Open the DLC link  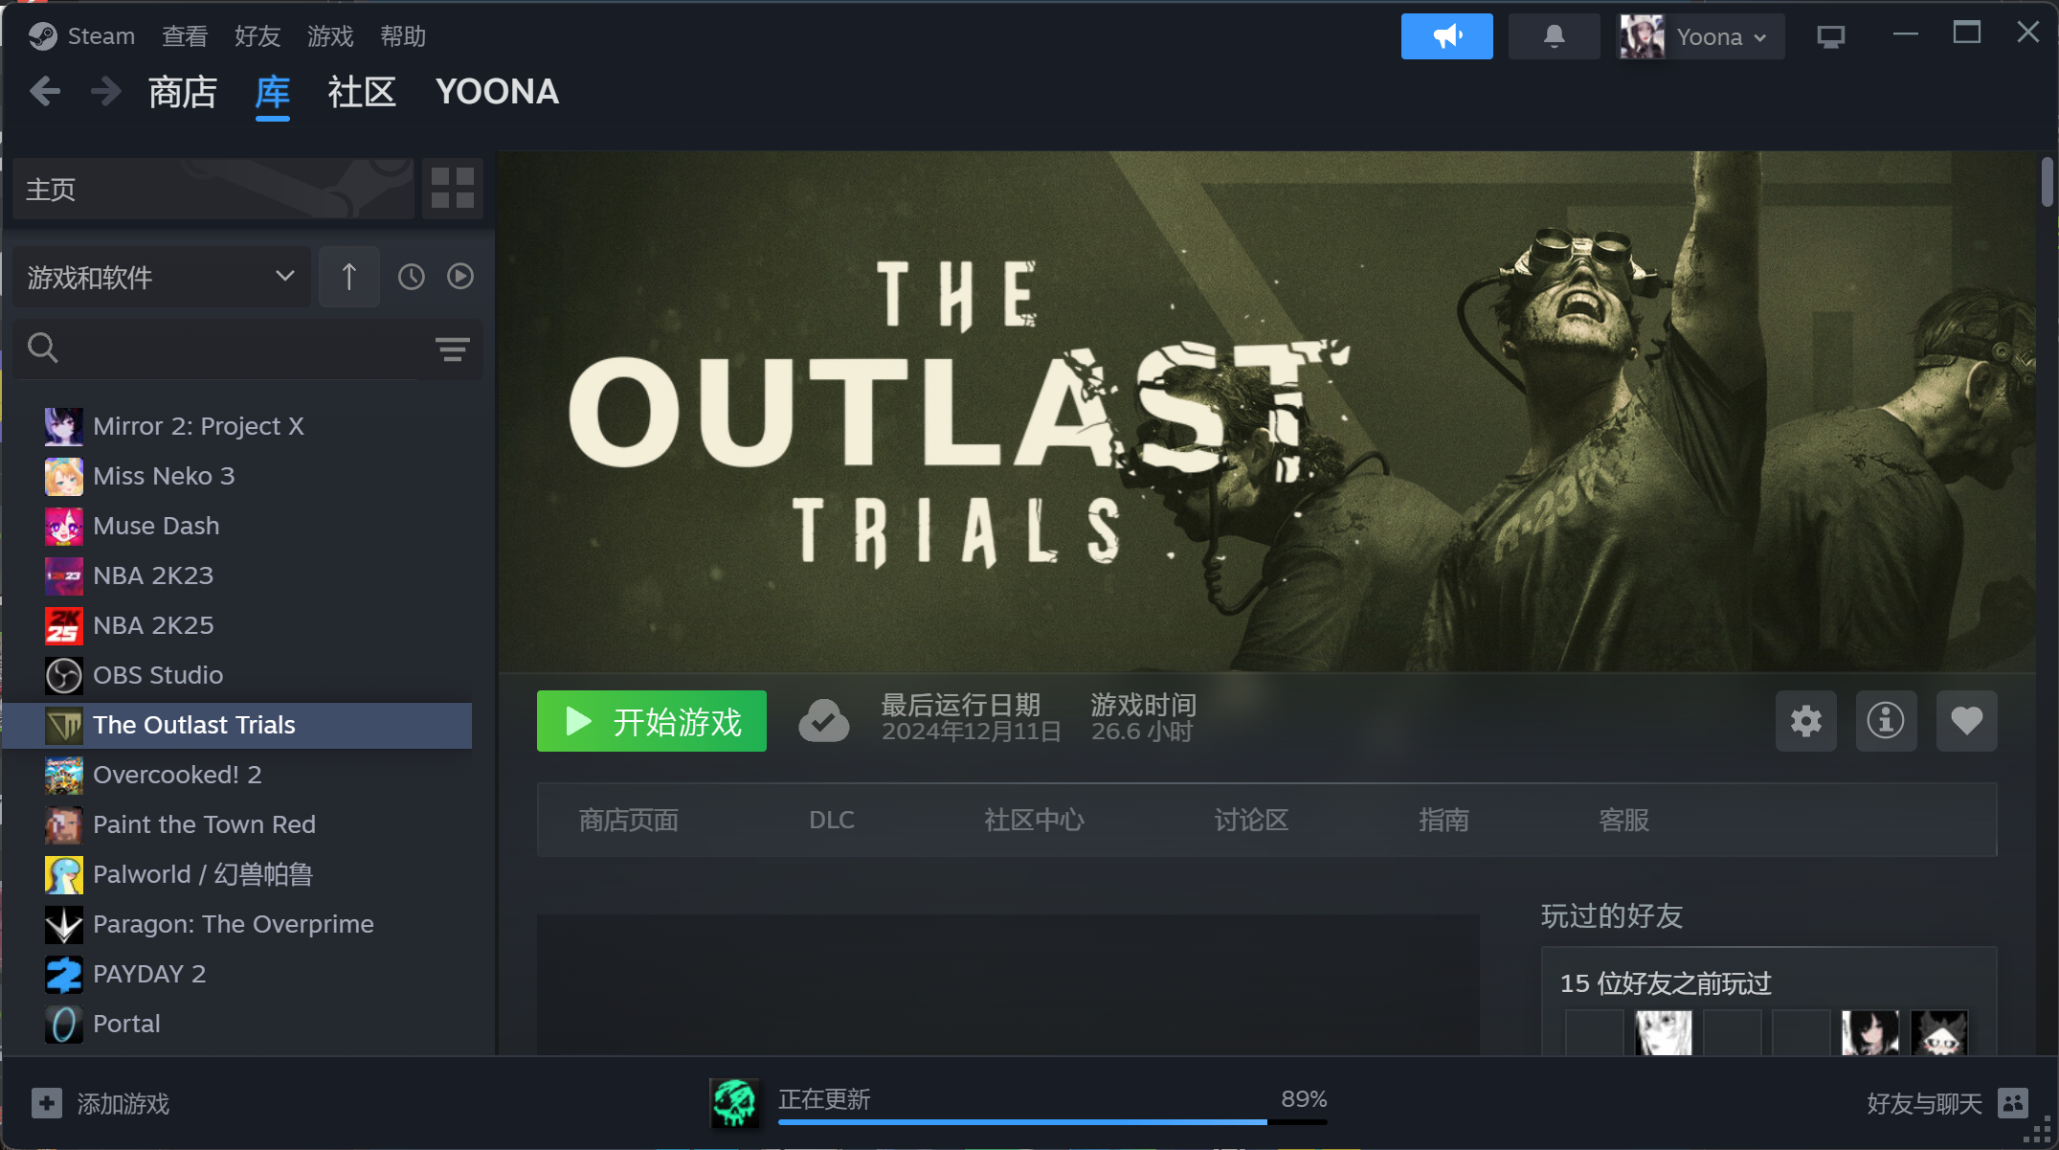pos(832,820)
